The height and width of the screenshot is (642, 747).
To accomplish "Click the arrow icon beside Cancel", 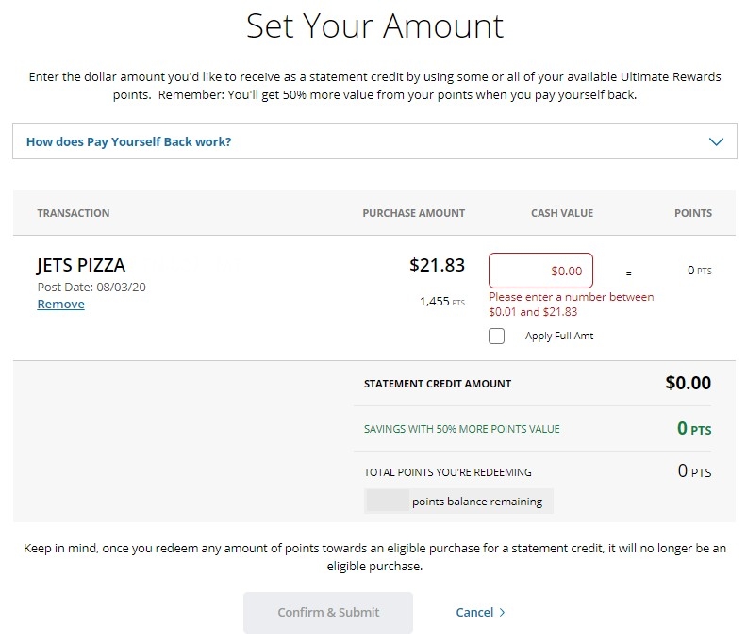I will click(502, 613).
